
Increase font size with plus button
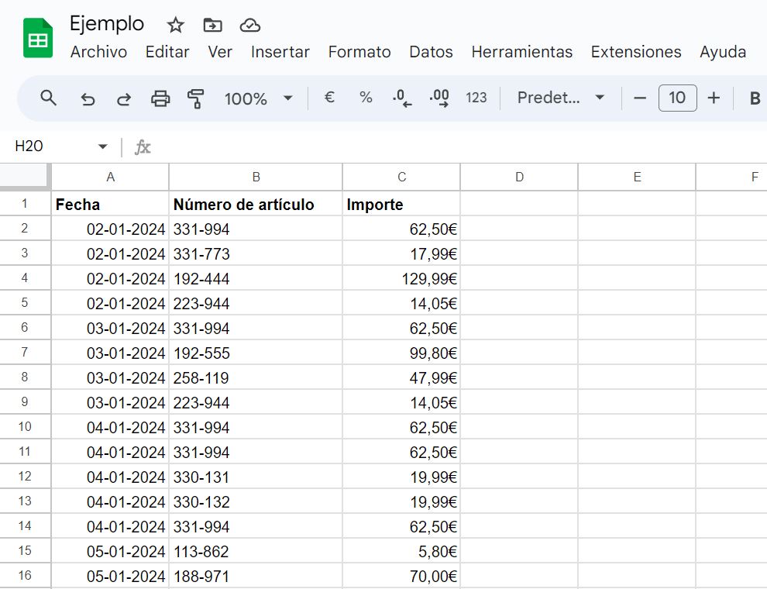(x=714, y=98)
